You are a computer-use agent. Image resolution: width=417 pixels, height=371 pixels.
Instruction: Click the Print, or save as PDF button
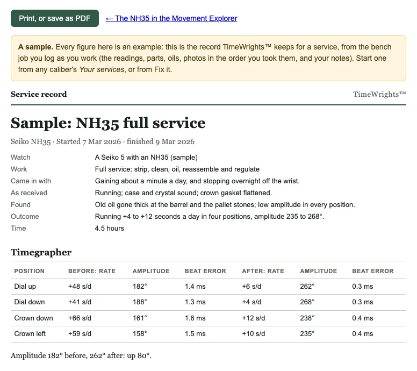55,18
